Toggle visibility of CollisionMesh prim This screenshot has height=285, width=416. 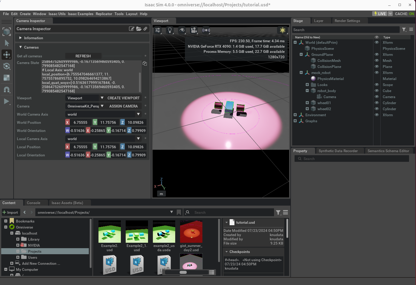click(x=377, y=60)
